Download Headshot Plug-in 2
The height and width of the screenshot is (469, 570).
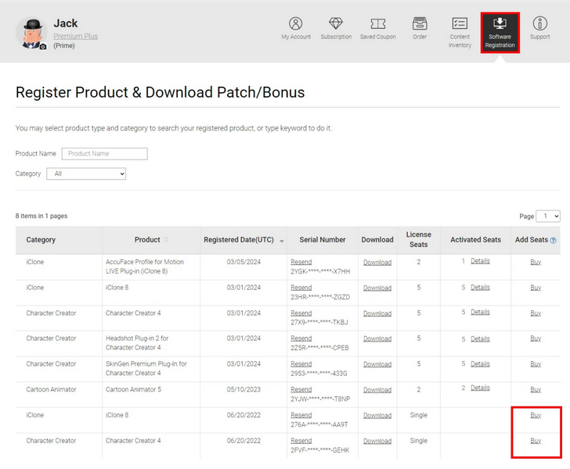click(x=377, y=338)
